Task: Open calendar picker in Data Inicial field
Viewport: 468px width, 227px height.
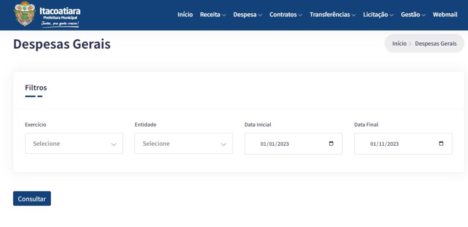Action: click(x=331, y=143)
